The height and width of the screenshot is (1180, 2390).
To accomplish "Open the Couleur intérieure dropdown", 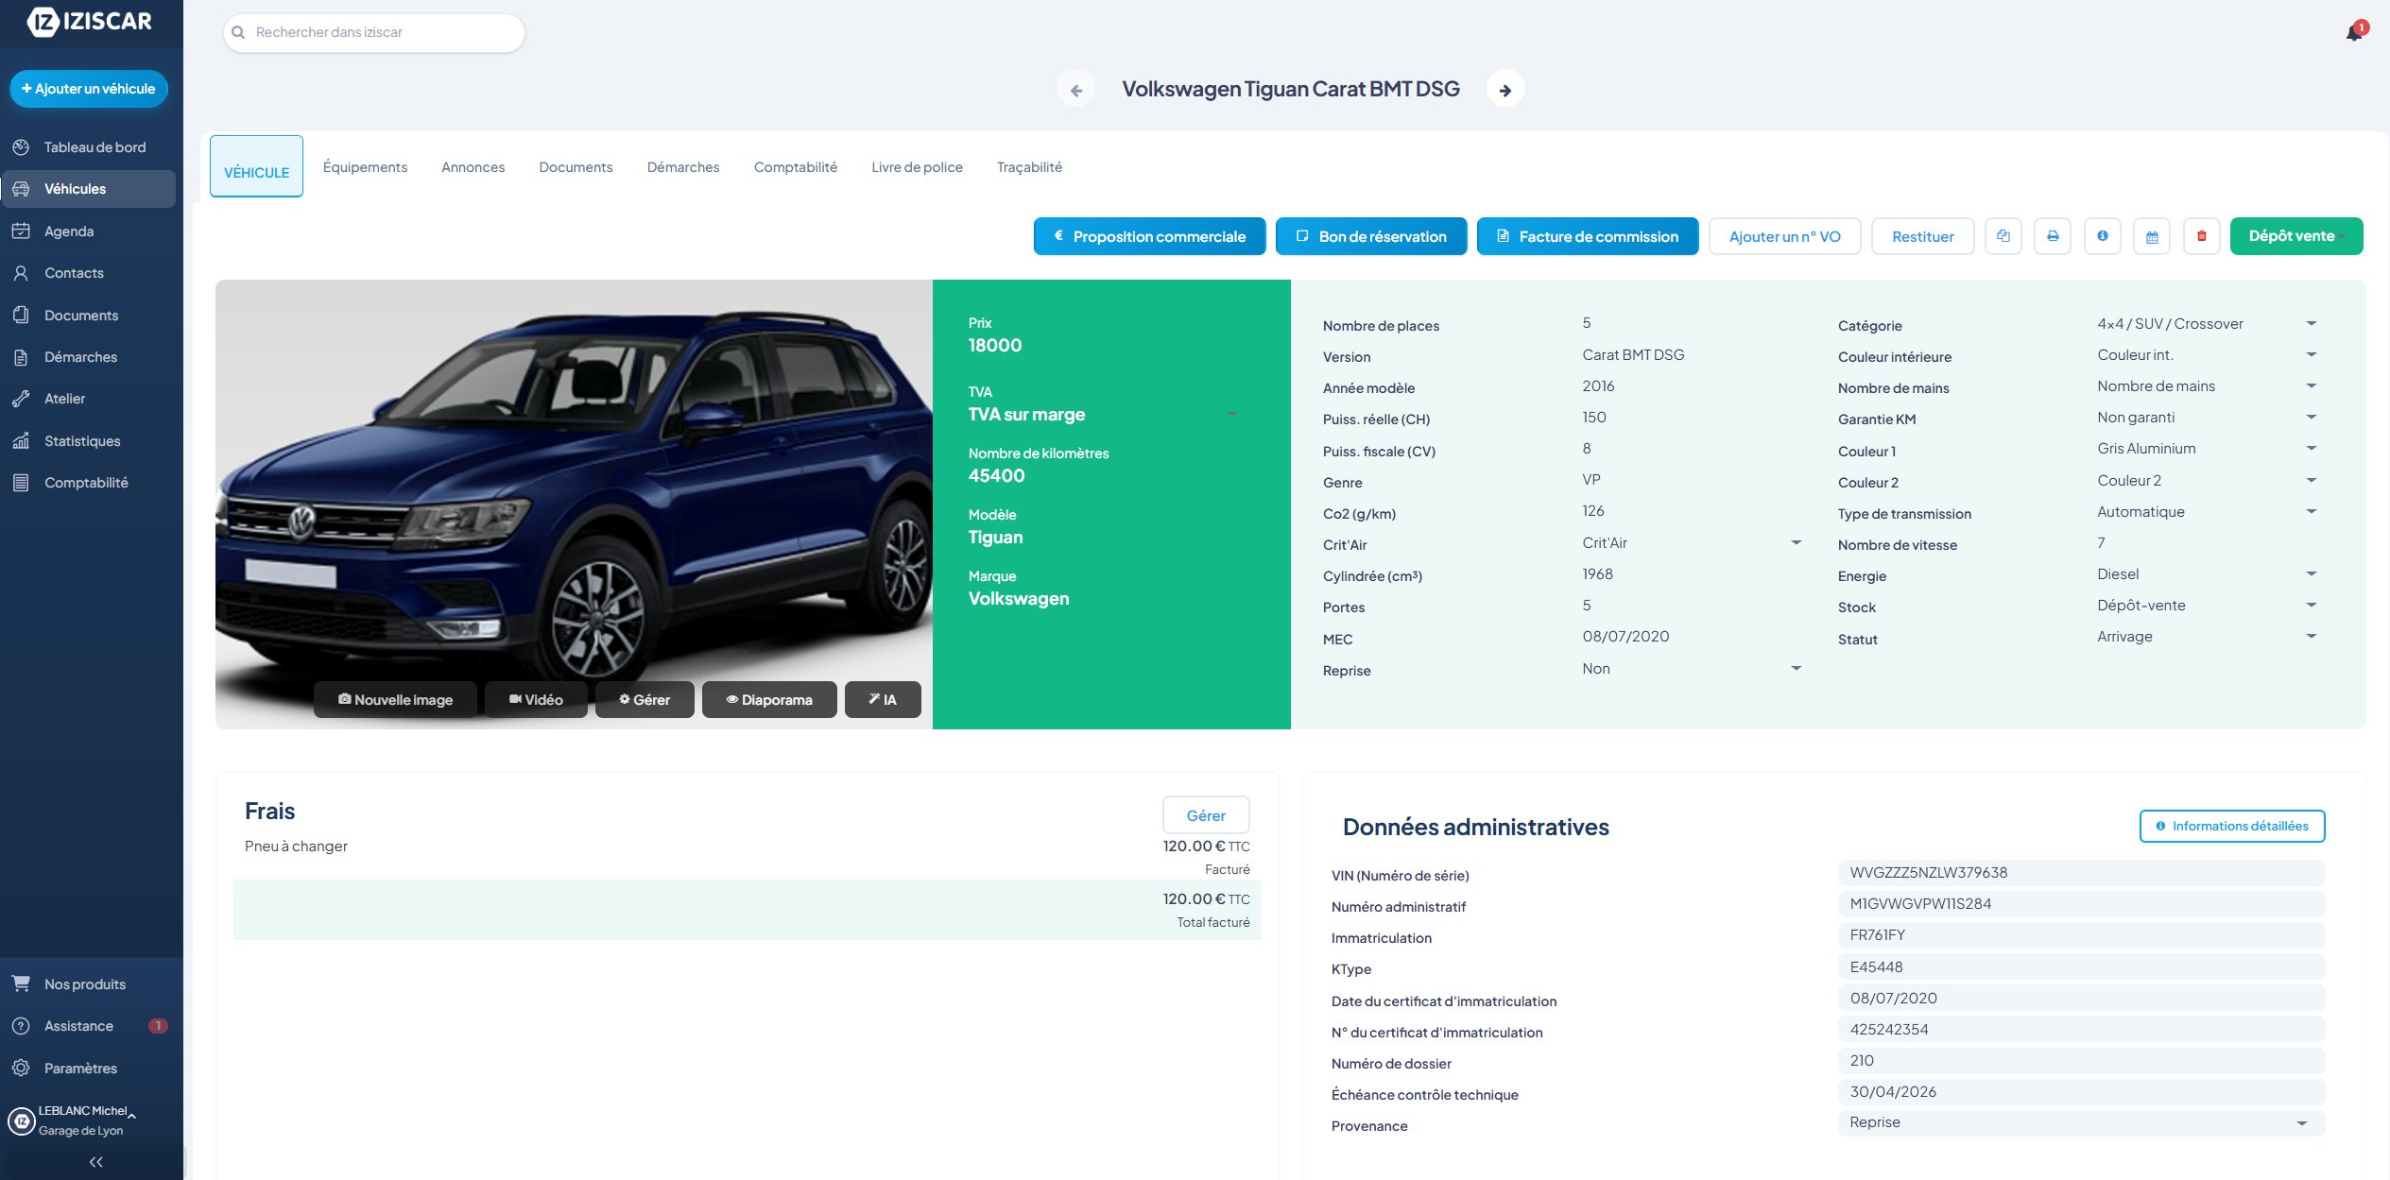I will (2208, 355).
